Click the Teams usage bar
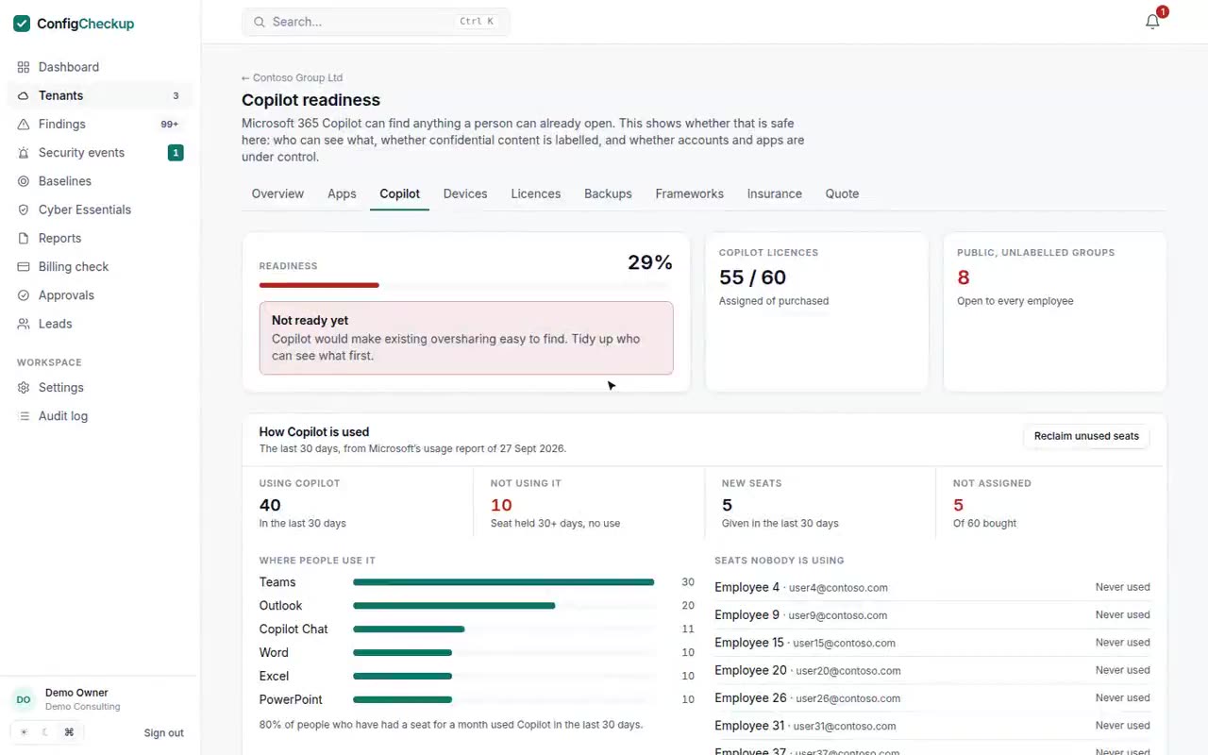 503,582
